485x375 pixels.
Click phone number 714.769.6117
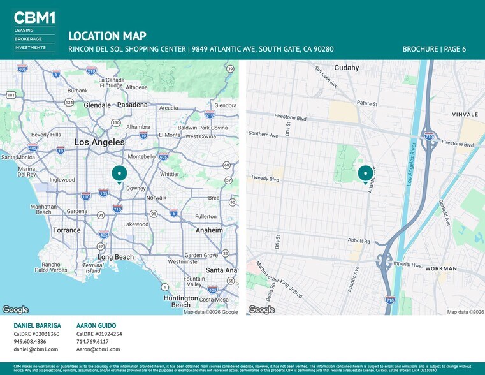point(92,342)
